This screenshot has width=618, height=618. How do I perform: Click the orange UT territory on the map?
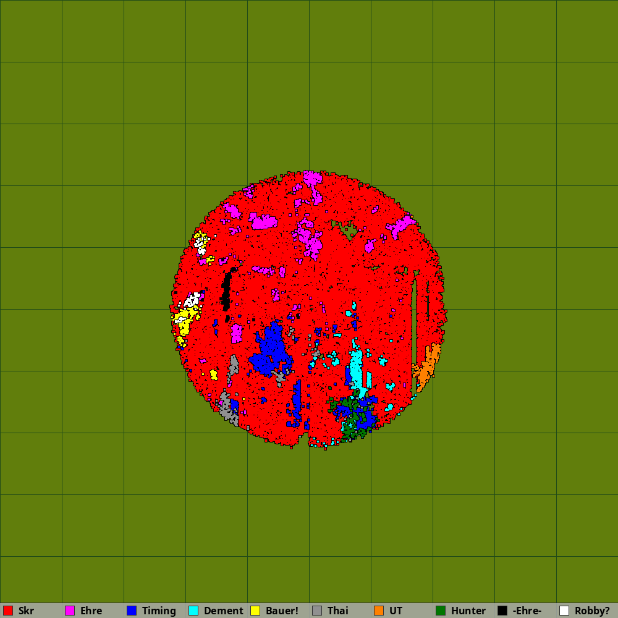428,368
